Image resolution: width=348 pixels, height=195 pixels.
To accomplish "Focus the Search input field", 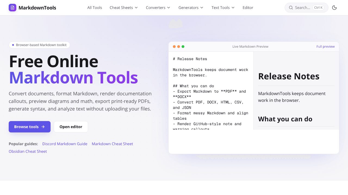I will tap(306, 8).
